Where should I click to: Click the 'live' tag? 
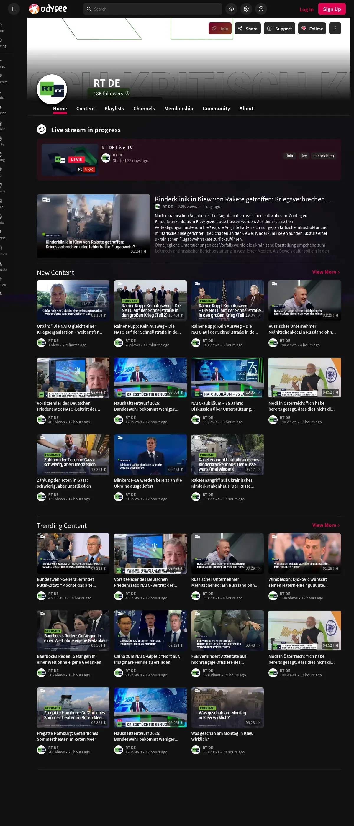pyautogui.click(x=304, y=156)
